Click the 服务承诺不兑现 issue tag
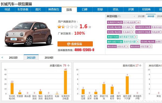This screenshot has height=103, width=162. (126, 37)
